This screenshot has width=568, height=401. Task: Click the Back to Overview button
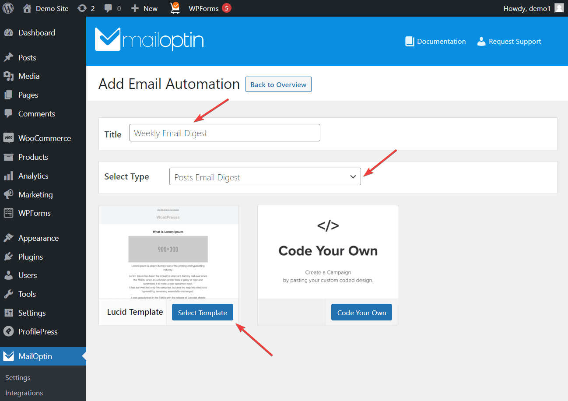pyautogui.click(x=278, y=84)
